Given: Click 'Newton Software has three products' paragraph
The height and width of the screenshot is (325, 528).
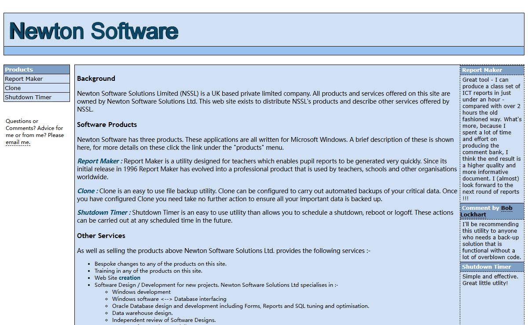Looking at the screenshot, I should 265,144.
